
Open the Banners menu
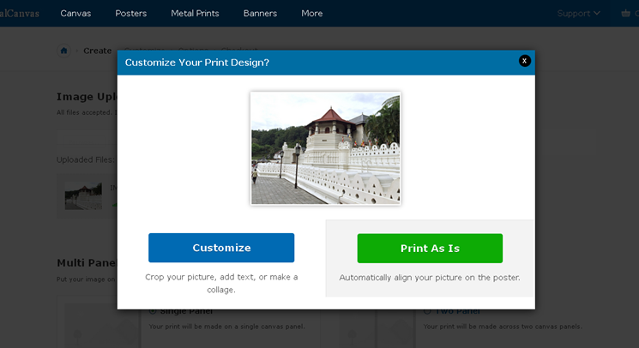260,14
